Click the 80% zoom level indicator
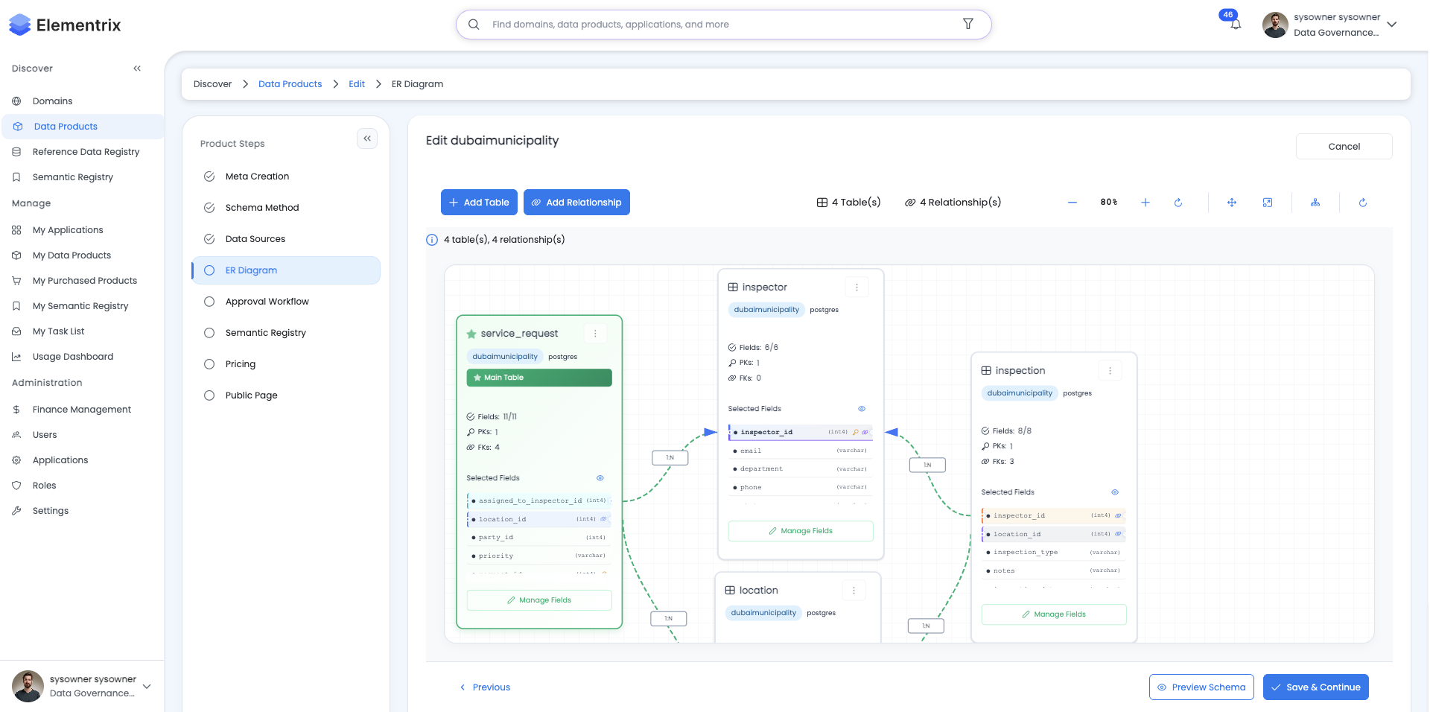 click(1109, 203)
